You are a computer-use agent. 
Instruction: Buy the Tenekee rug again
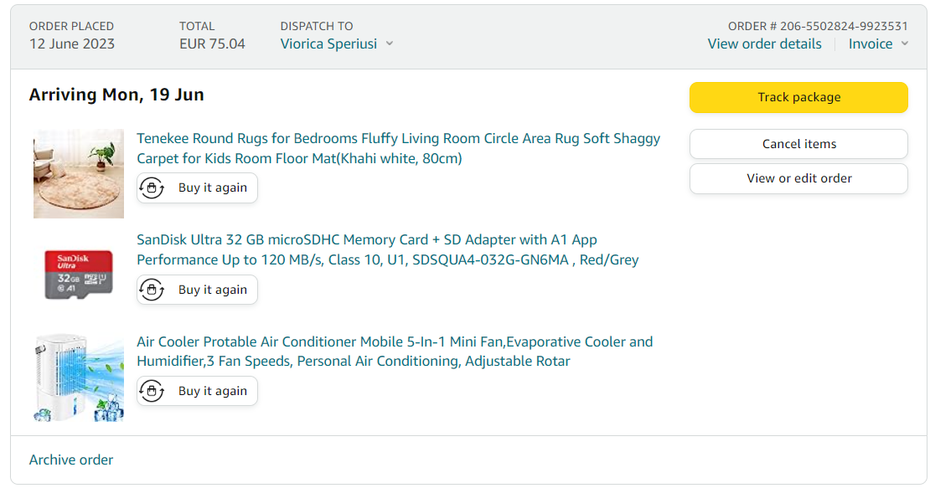point(212,188)
